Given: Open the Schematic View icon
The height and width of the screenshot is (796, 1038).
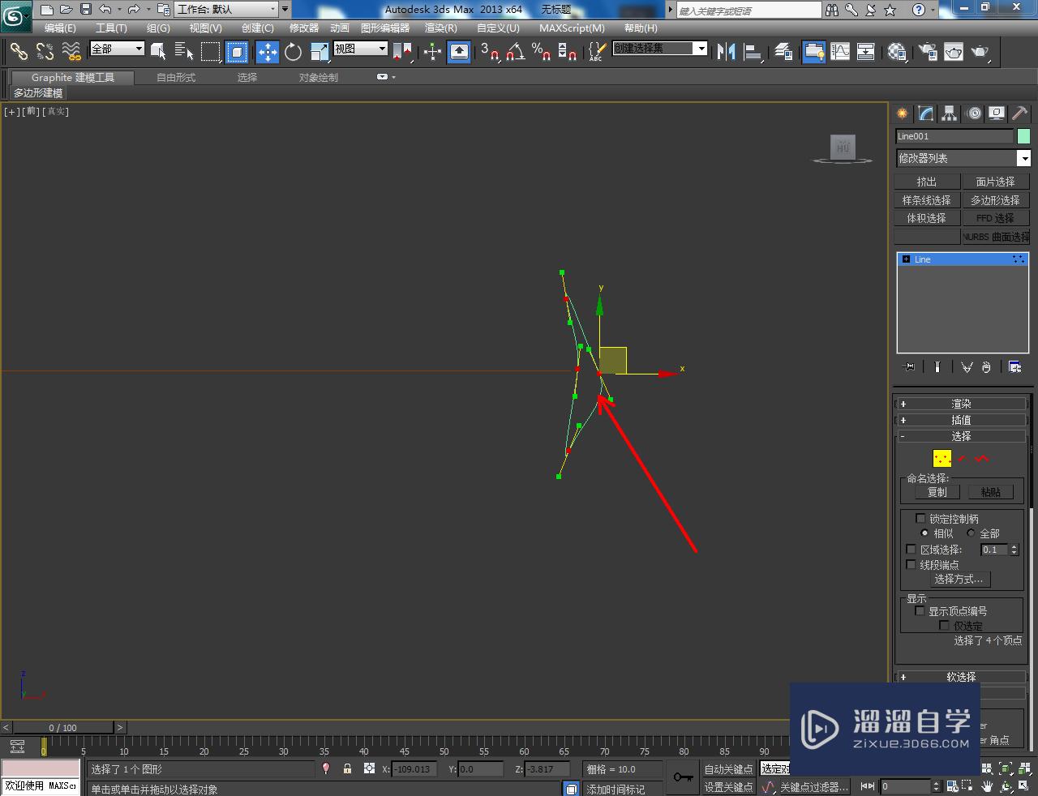Looking at the screenshot, I should [x=866, y=52].
